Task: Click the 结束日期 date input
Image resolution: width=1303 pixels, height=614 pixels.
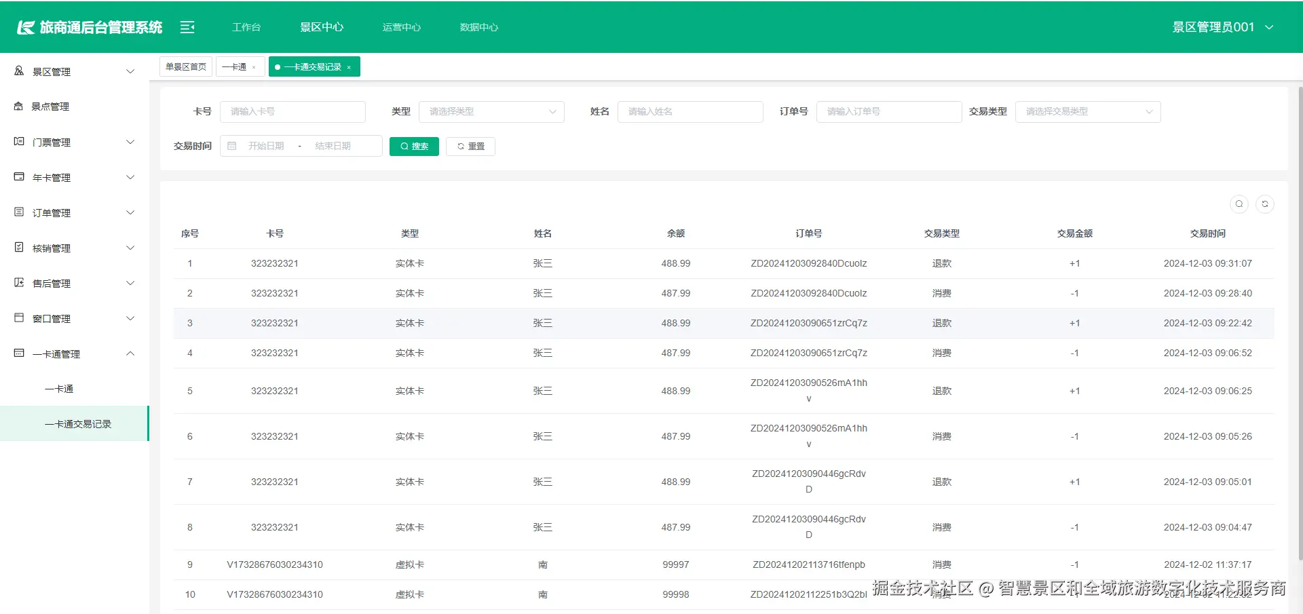Action: (333, 146)
